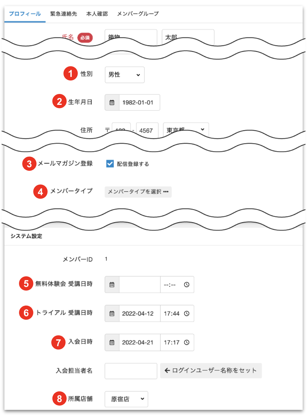This screenshot has width=307, height=415.
Task: Click calendar icon for 入会日時
Action: (x=112, y=342)
